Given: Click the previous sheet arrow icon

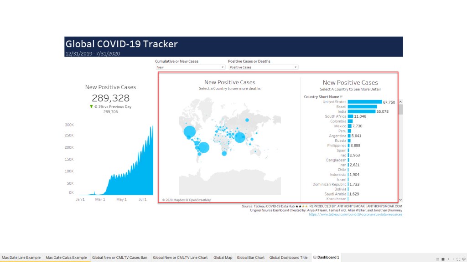Looking at the screenshot, I should point(448,258).
